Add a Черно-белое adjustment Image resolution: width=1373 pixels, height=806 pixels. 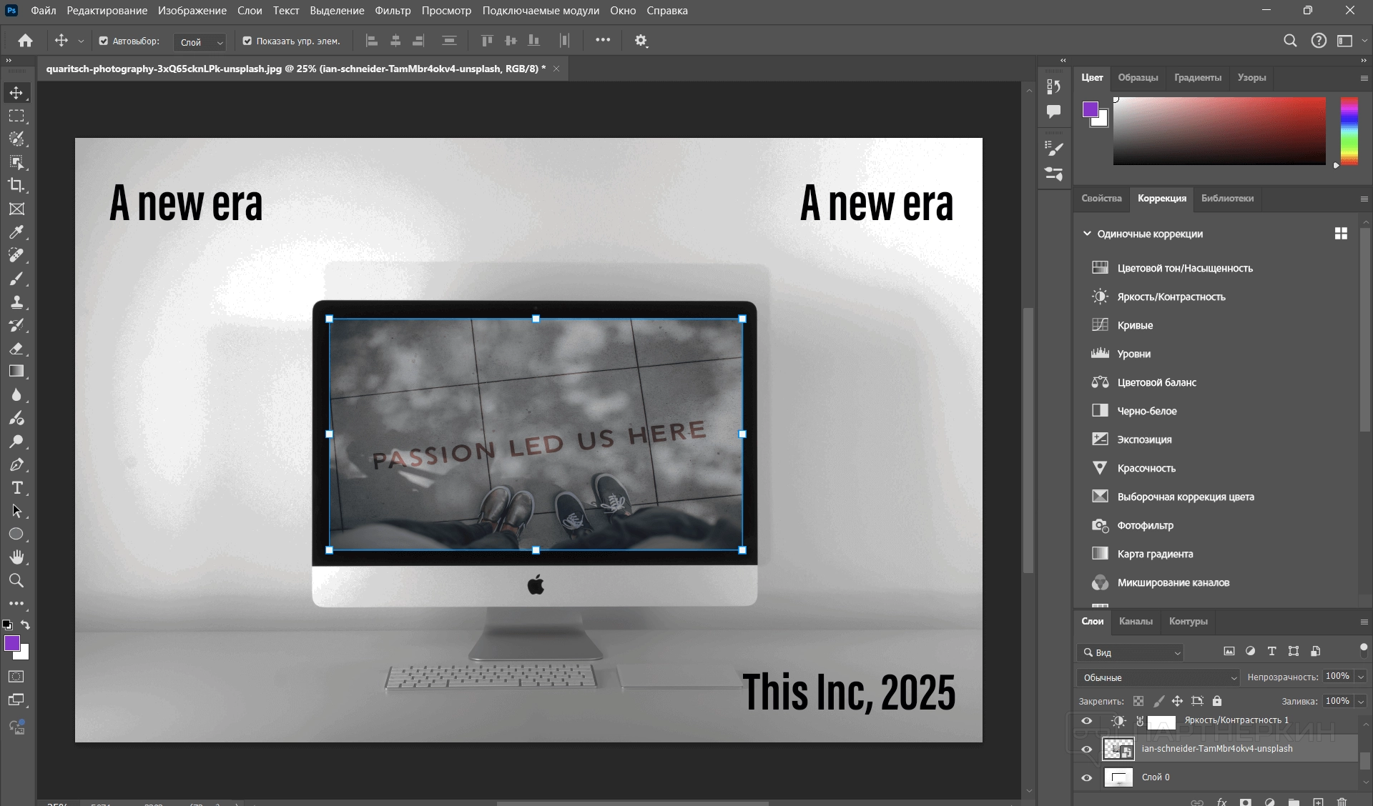pyautogui.click(x=1146, y=411)
